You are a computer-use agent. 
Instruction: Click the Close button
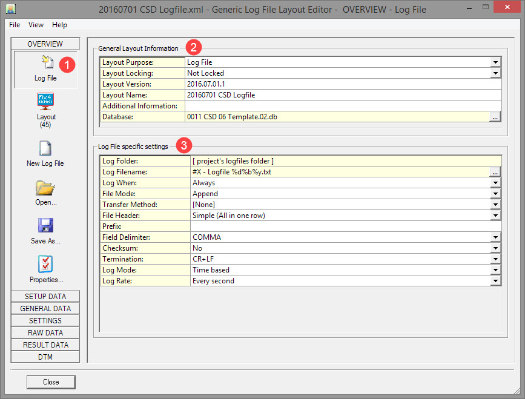pos(51,382)
